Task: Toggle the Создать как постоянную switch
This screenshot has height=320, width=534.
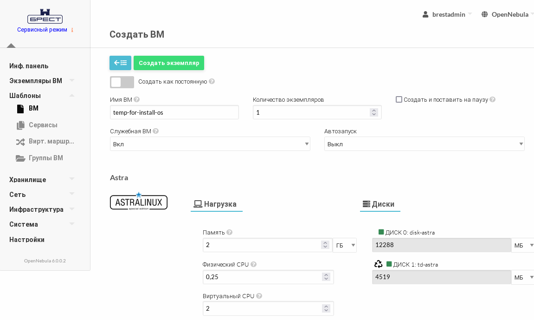Action: 122,82
